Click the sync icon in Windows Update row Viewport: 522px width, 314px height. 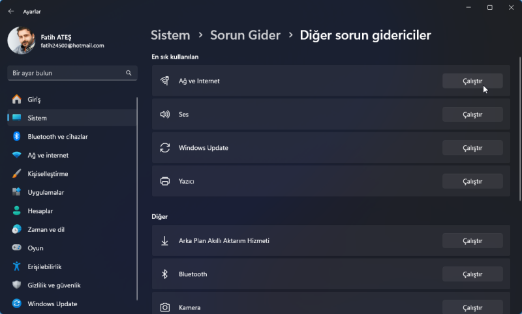pos(165,147)
